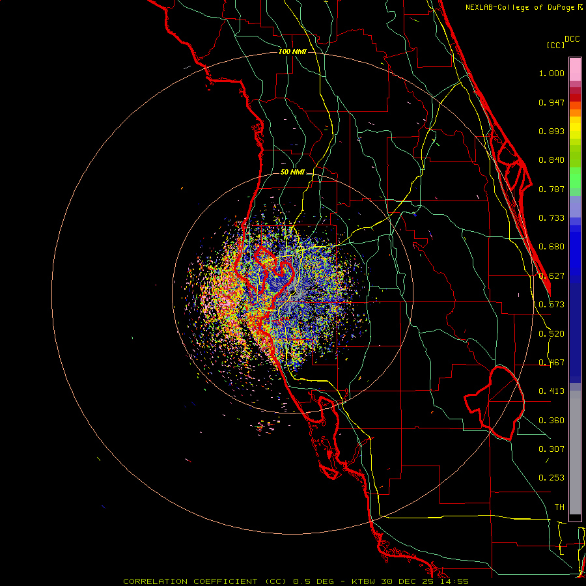Select the 0.840 scale value
The image size is (586, 586).
(551, 160)
